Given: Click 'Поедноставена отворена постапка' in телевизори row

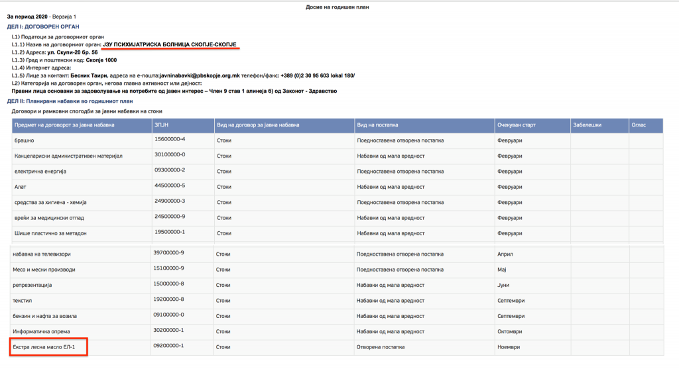Looking at the screenshot, I should click(x=400, y=254).
